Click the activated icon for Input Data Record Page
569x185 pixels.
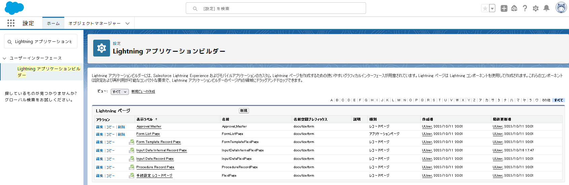(x=132, y=159)
